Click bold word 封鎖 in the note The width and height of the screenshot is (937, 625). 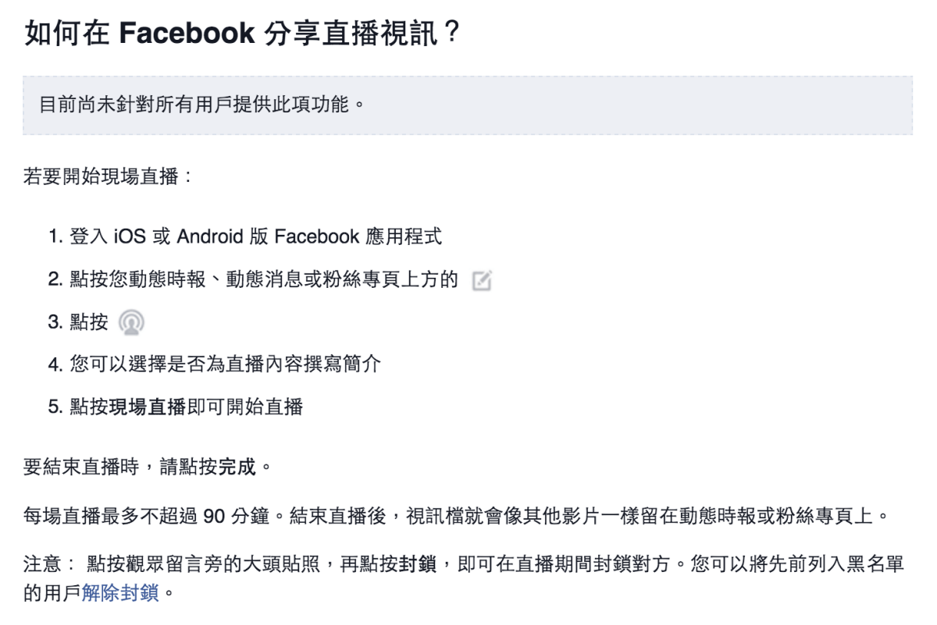419,565
